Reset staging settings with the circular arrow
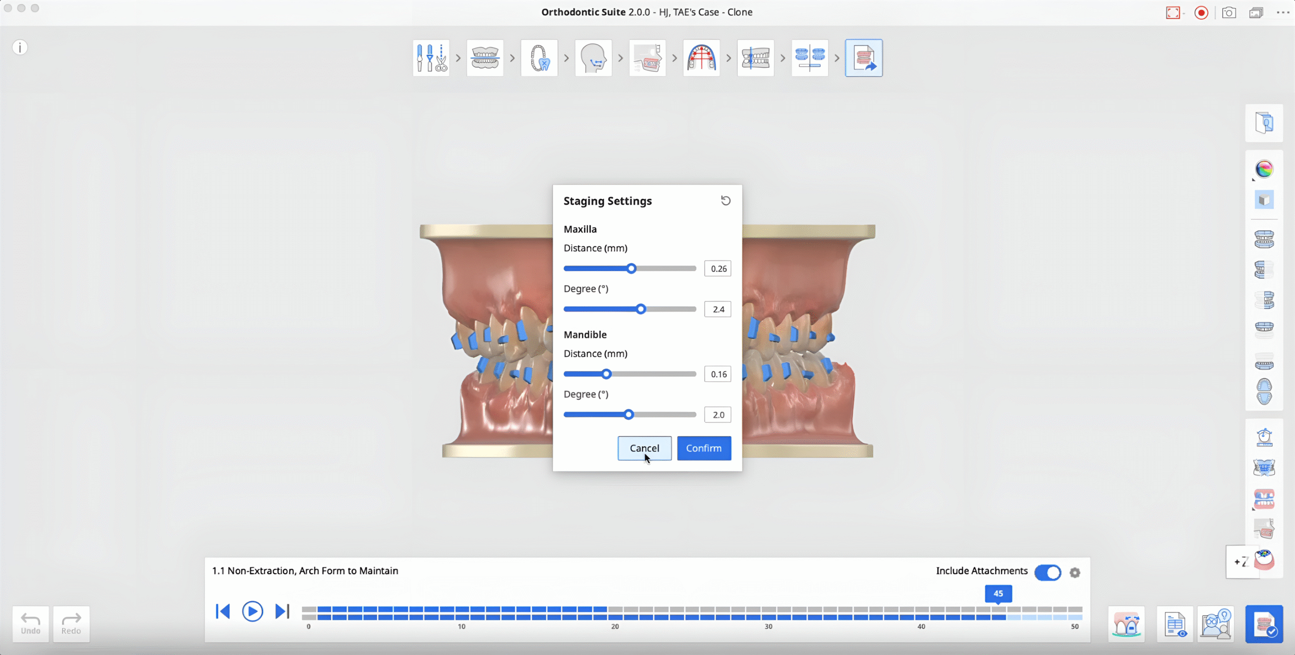 [725, 201]
